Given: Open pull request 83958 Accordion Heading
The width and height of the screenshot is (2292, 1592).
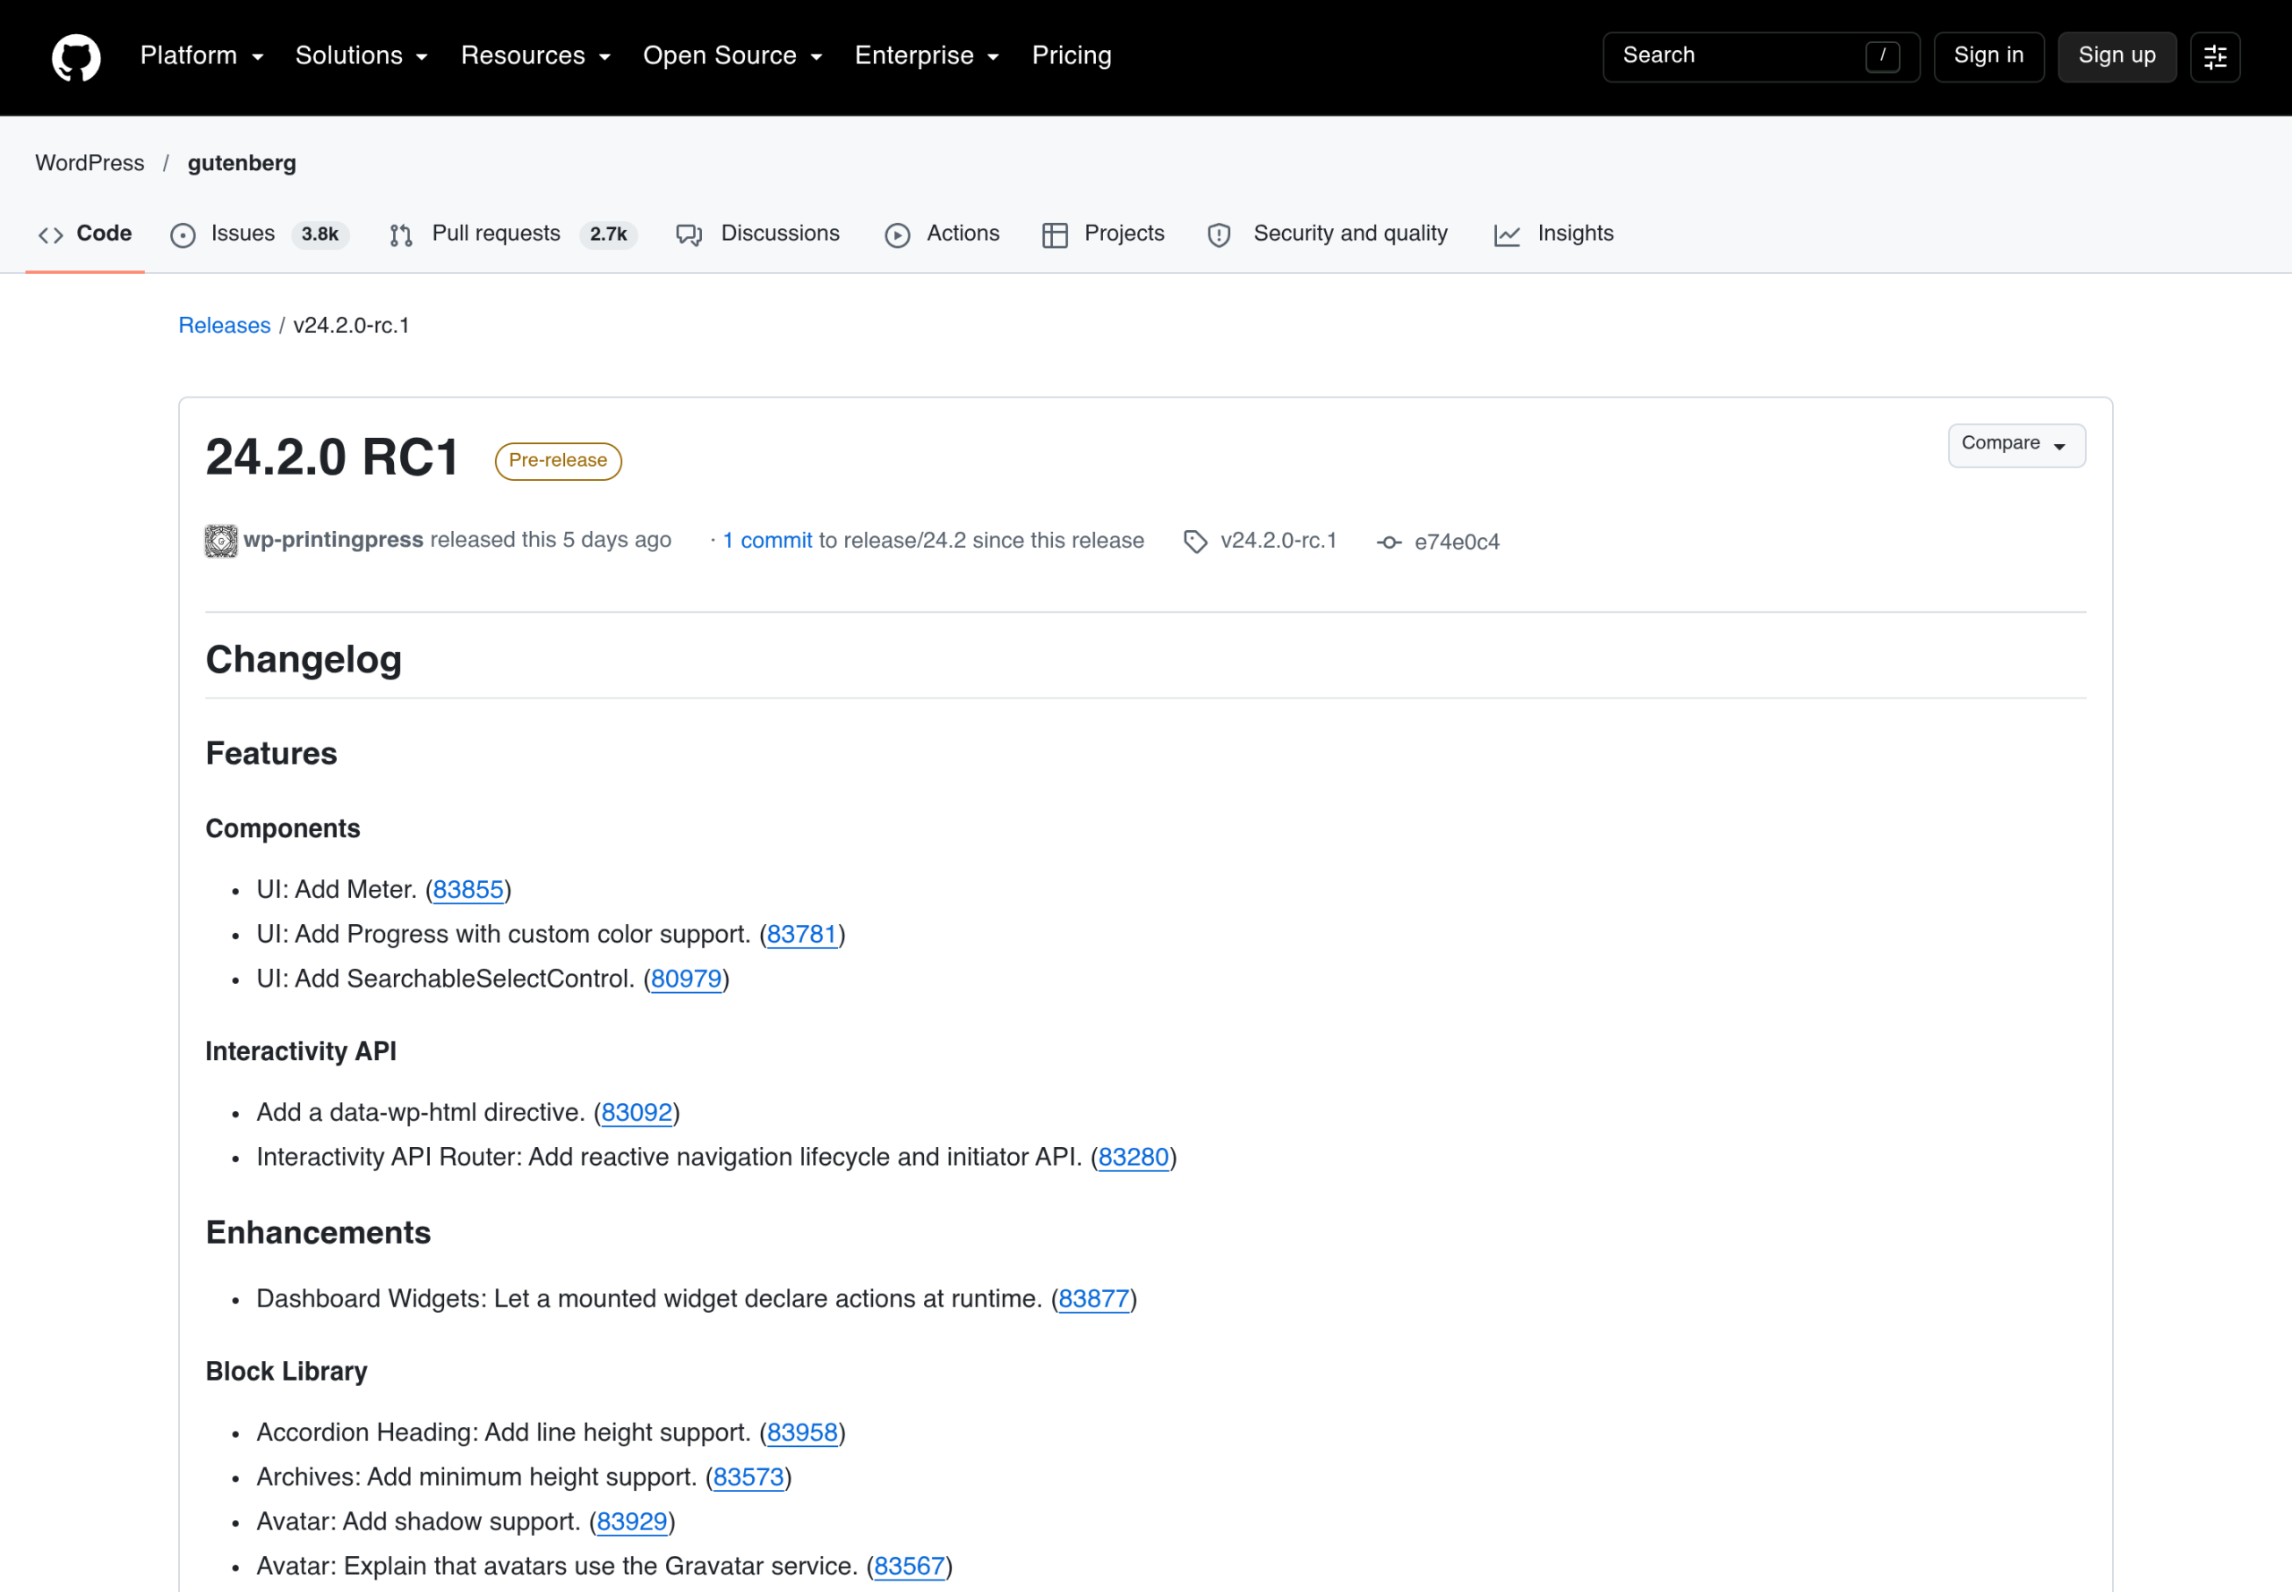Looking at the screenshot, I should (x=802, y=1434).
